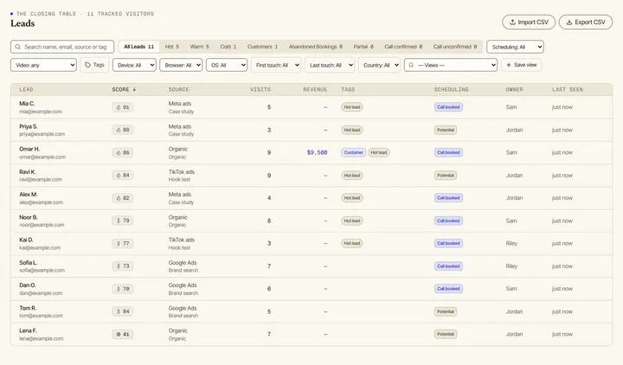Screen dimensions: 623x365
Task: Open lead Tom R.
Action: [28, 308]
